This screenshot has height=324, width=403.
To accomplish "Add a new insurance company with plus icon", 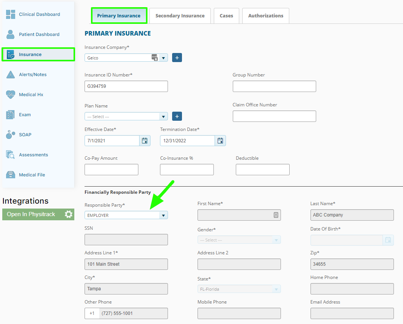I will pyautogui.click(x=177, y=58).
